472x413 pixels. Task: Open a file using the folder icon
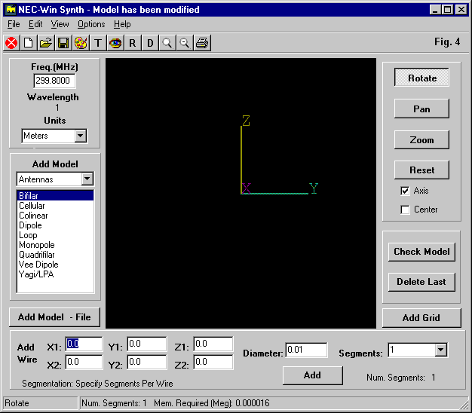click(x=46, y=43)
